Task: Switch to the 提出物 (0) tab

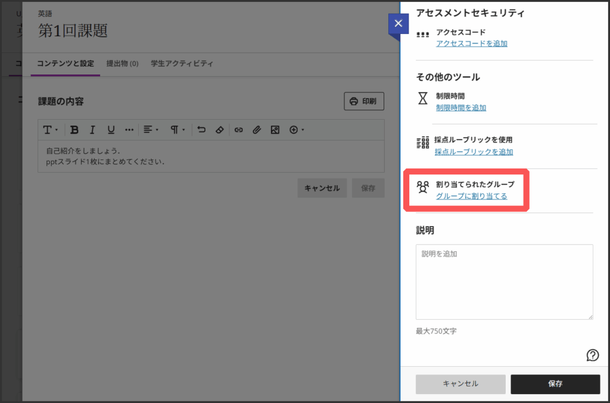Action: click(x=122, y=64)
